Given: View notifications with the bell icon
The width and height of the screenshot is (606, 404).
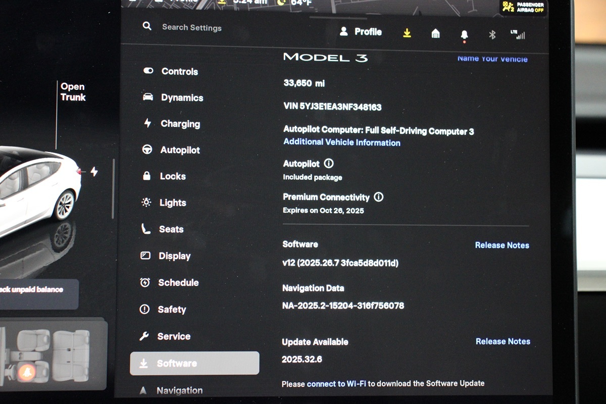Looking at the screenshot, I should tap(464, 34).
